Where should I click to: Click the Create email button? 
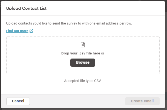click(142, 101)
